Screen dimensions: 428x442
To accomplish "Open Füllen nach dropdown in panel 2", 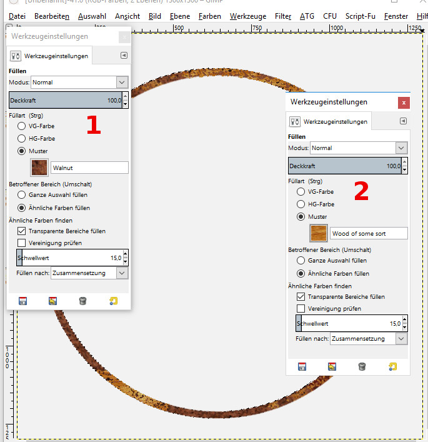I will click(369, 339).
